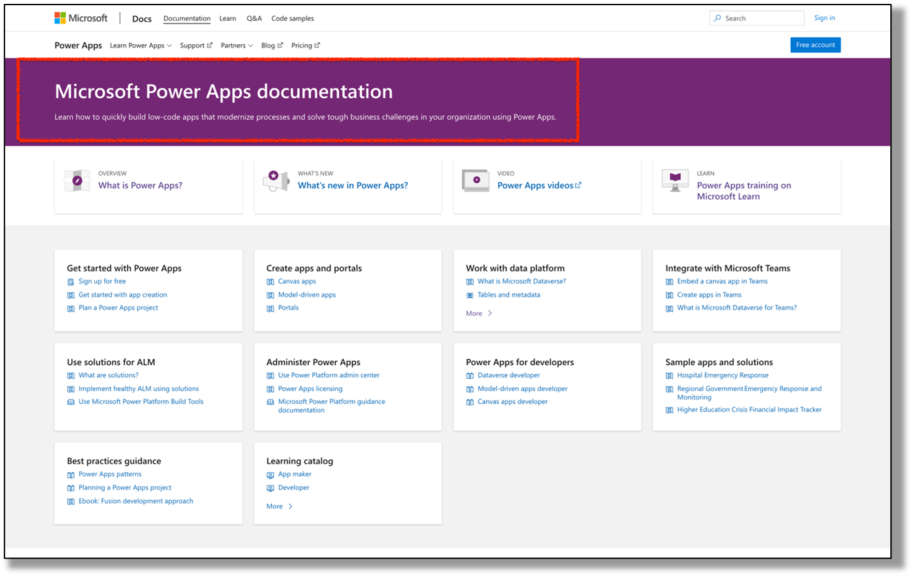Click the Overview card compass icon
The image size is (913, 577).
77,181
